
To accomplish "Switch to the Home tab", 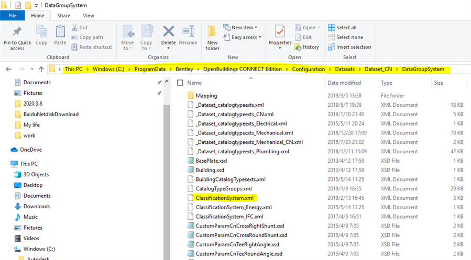I will coord(38,16).
